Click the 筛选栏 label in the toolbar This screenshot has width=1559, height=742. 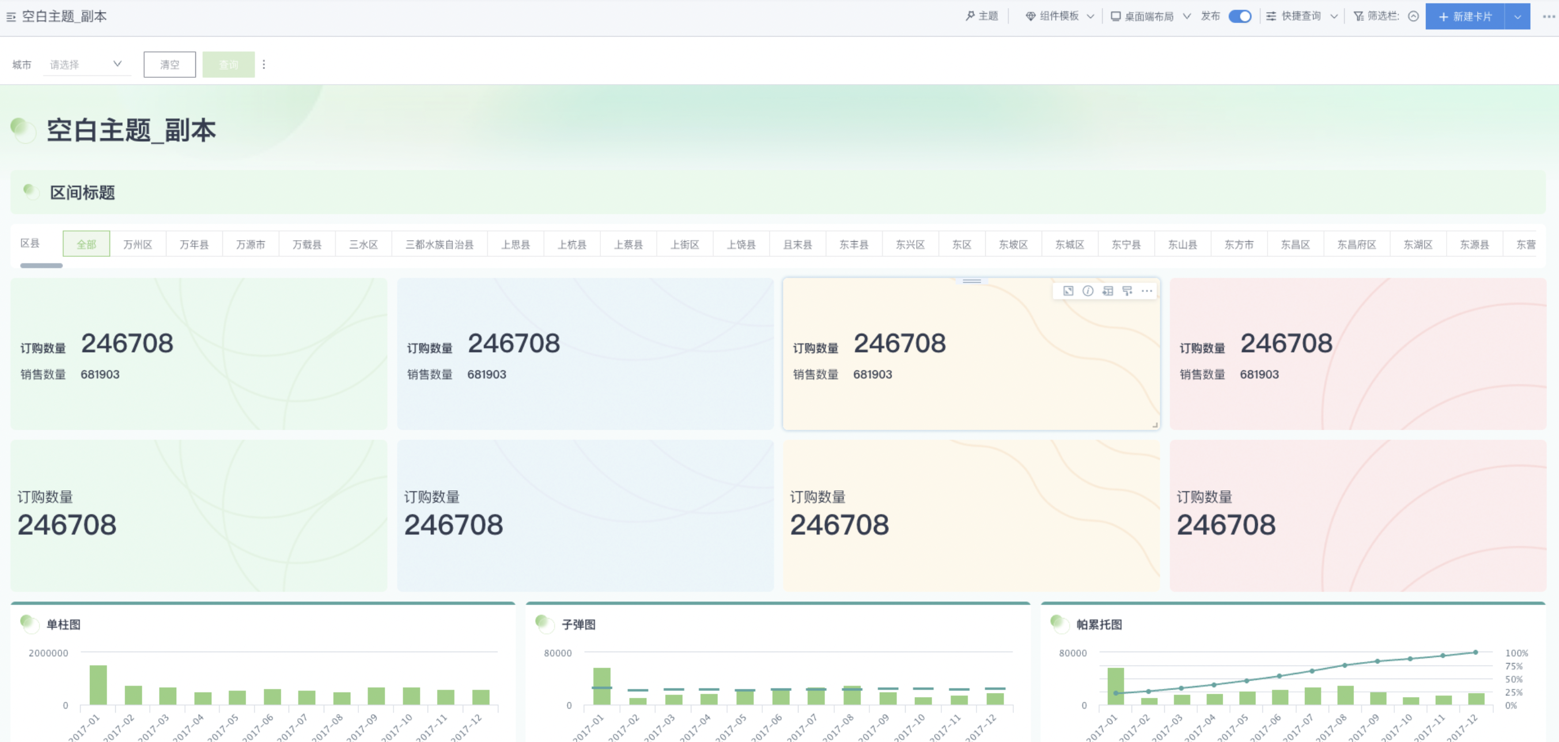pos(1383,16)
